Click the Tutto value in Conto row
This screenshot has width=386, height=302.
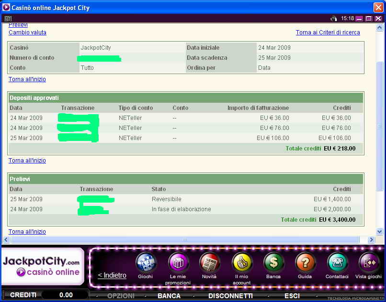click(87, 68)
